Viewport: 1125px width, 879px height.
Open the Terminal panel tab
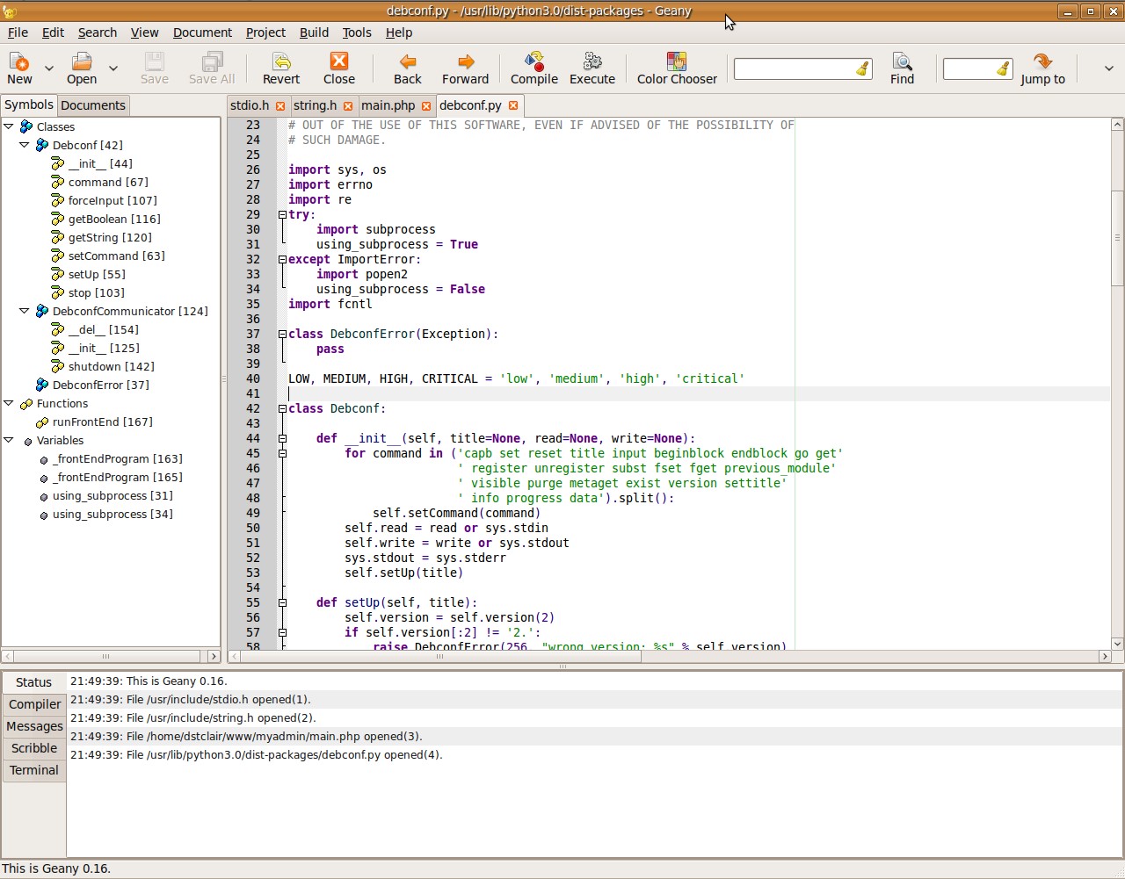click(34, 770)
